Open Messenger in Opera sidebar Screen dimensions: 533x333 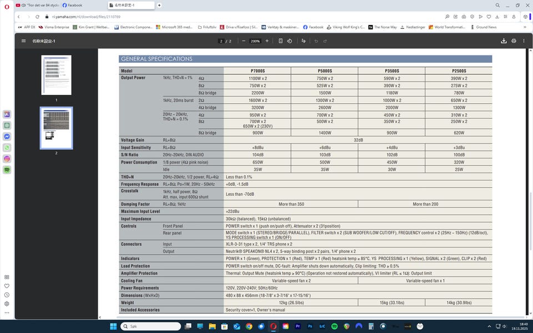(x=7, y=137)
